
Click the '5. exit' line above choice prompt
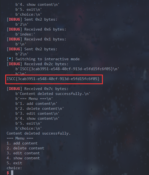pos(14,163)
